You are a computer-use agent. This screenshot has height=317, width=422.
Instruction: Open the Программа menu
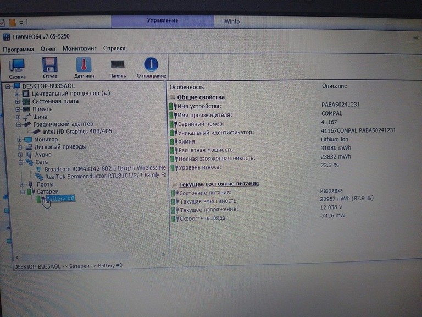click(18, 50)
